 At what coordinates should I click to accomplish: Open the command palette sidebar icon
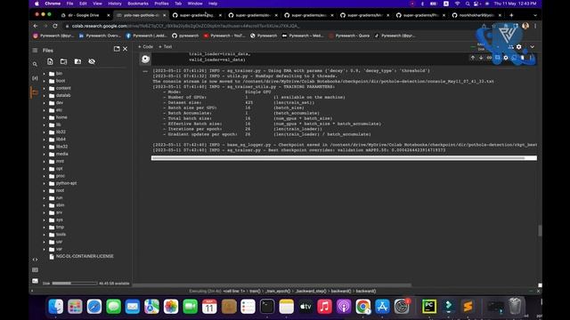coord(35,270)
